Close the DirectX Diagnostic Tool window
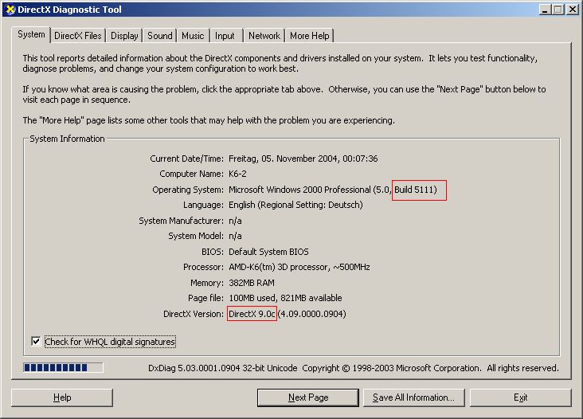Screen dimensions: 583x419 [x=573, y=10]
